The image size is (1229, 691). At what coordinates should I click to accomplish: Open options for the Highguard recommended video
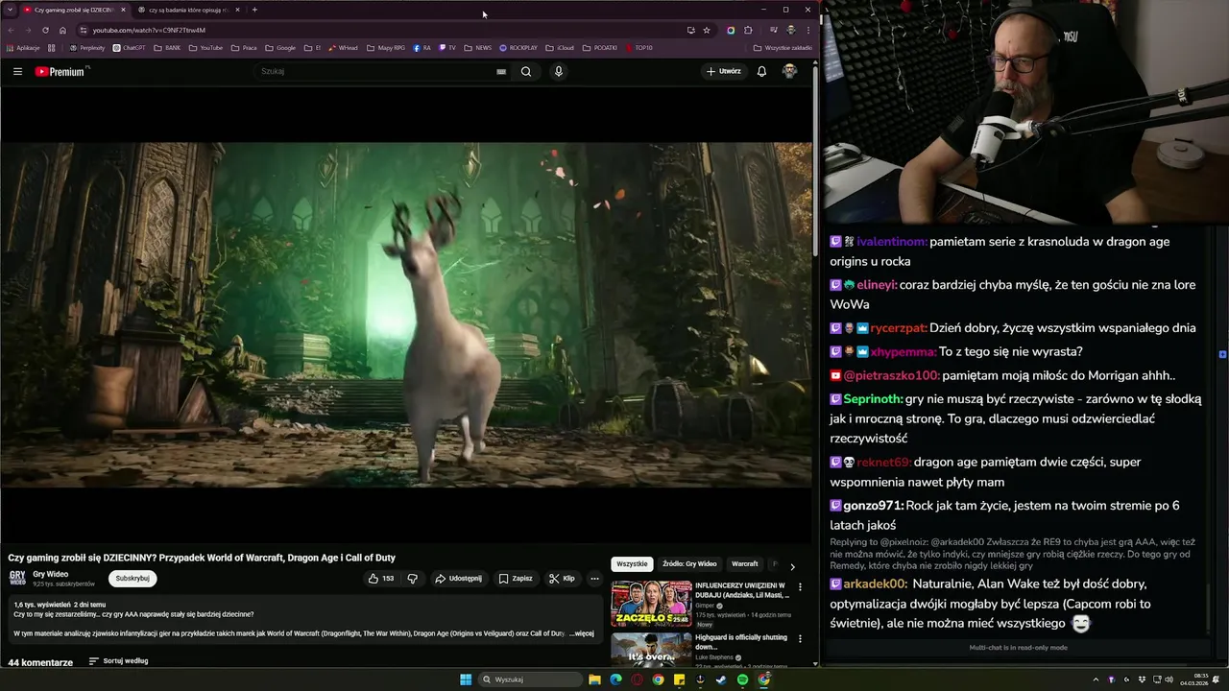point(800,639)
